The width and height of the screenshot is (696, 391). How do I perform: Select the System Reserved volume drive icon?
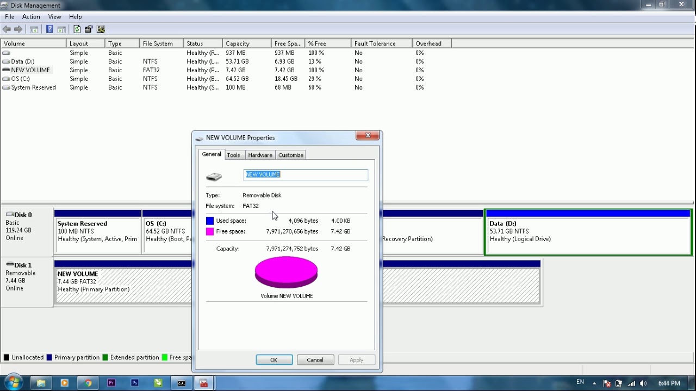pos(6,87)
